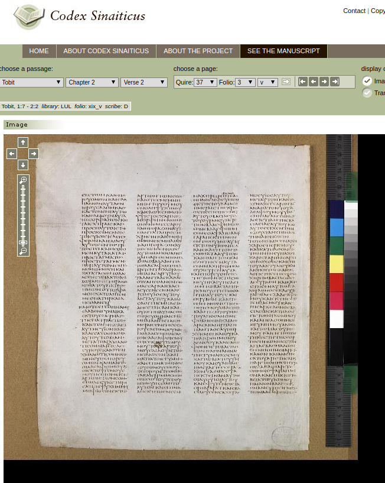The height and width of the screenshot is (483, 385).
Task: Pan the manuscript image left
Action: 12,154
